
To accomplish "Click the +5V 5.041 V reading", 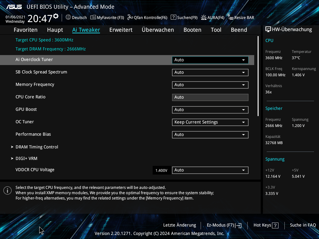I will 298,176.
